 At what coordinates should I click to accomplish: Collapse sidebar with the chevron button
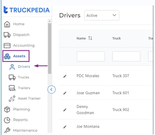tap(51, 89)
